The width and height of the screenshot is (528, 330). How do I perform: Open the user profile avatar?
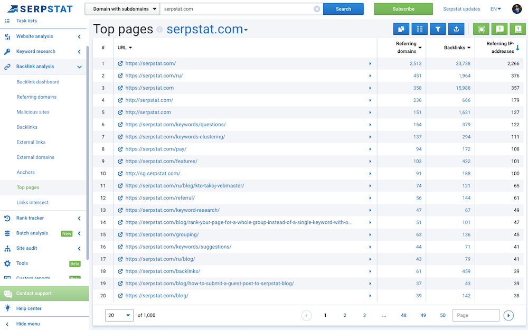click(517, 9)
